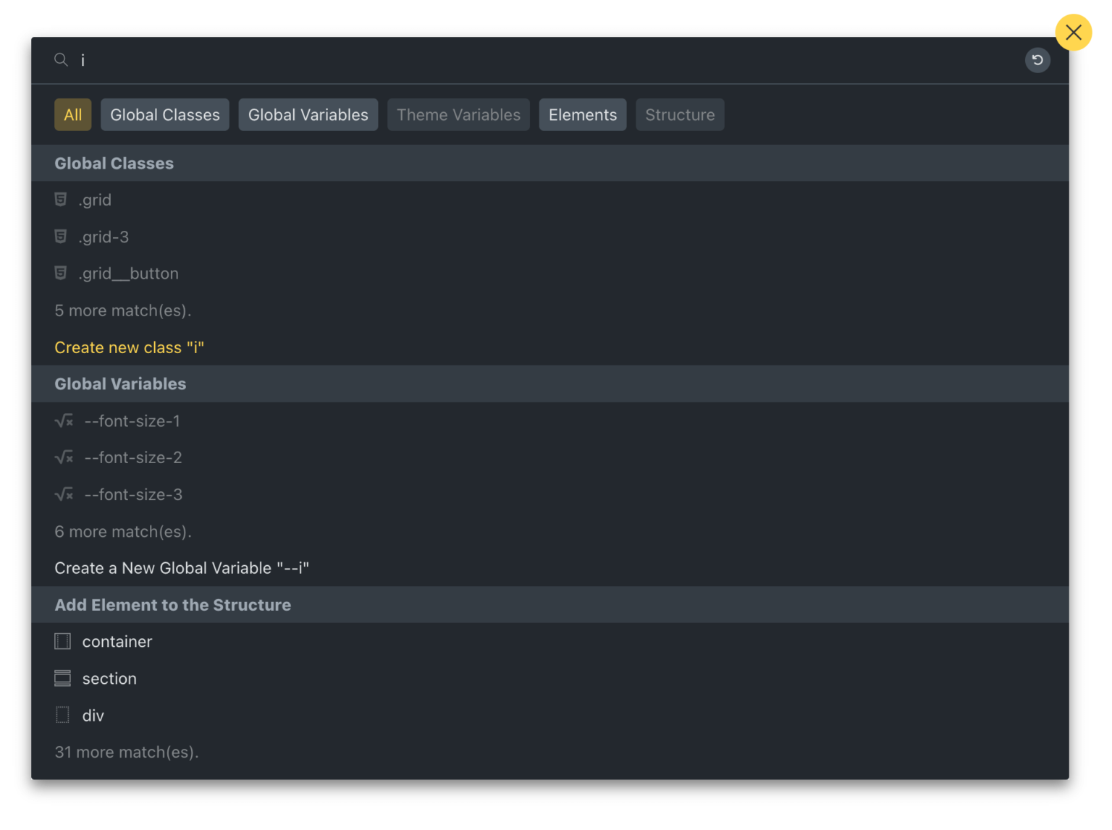The image size is (1112, 830).
Task: Click the CSS icon beside .grid
Action: click(x=61, y=200)
